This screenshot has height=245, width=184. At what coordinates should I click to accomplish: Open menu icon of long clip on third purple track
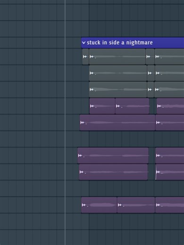(x=80, y=155)
